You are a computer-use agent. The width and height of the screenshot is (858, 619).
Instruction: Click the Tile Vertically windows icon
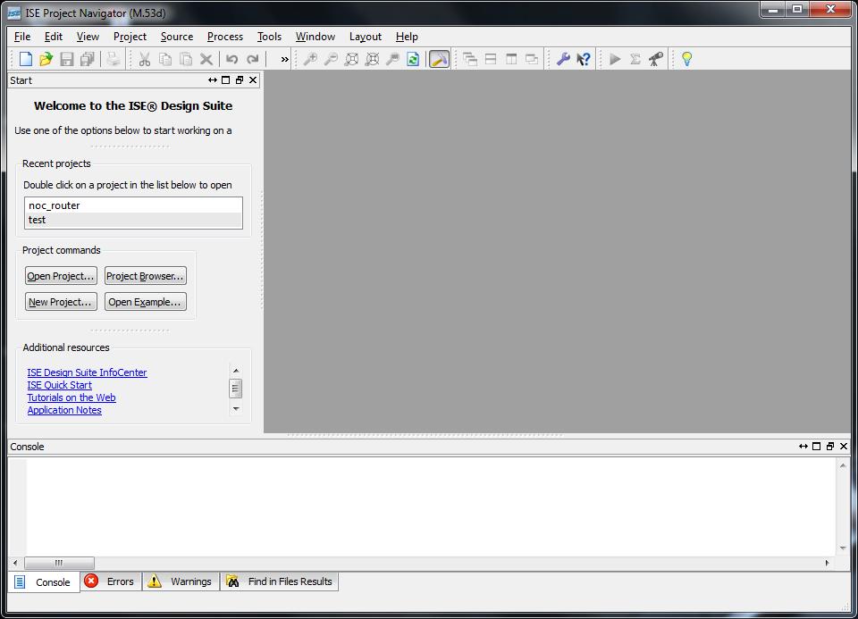(511, 59)
